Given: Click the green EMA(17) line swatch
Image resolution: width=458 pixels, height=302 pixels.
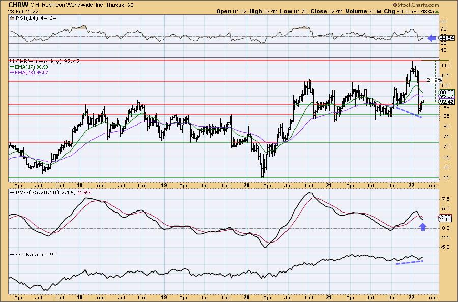Looking at the screenshot, I should pyautogui.click(x=12, y=67).
